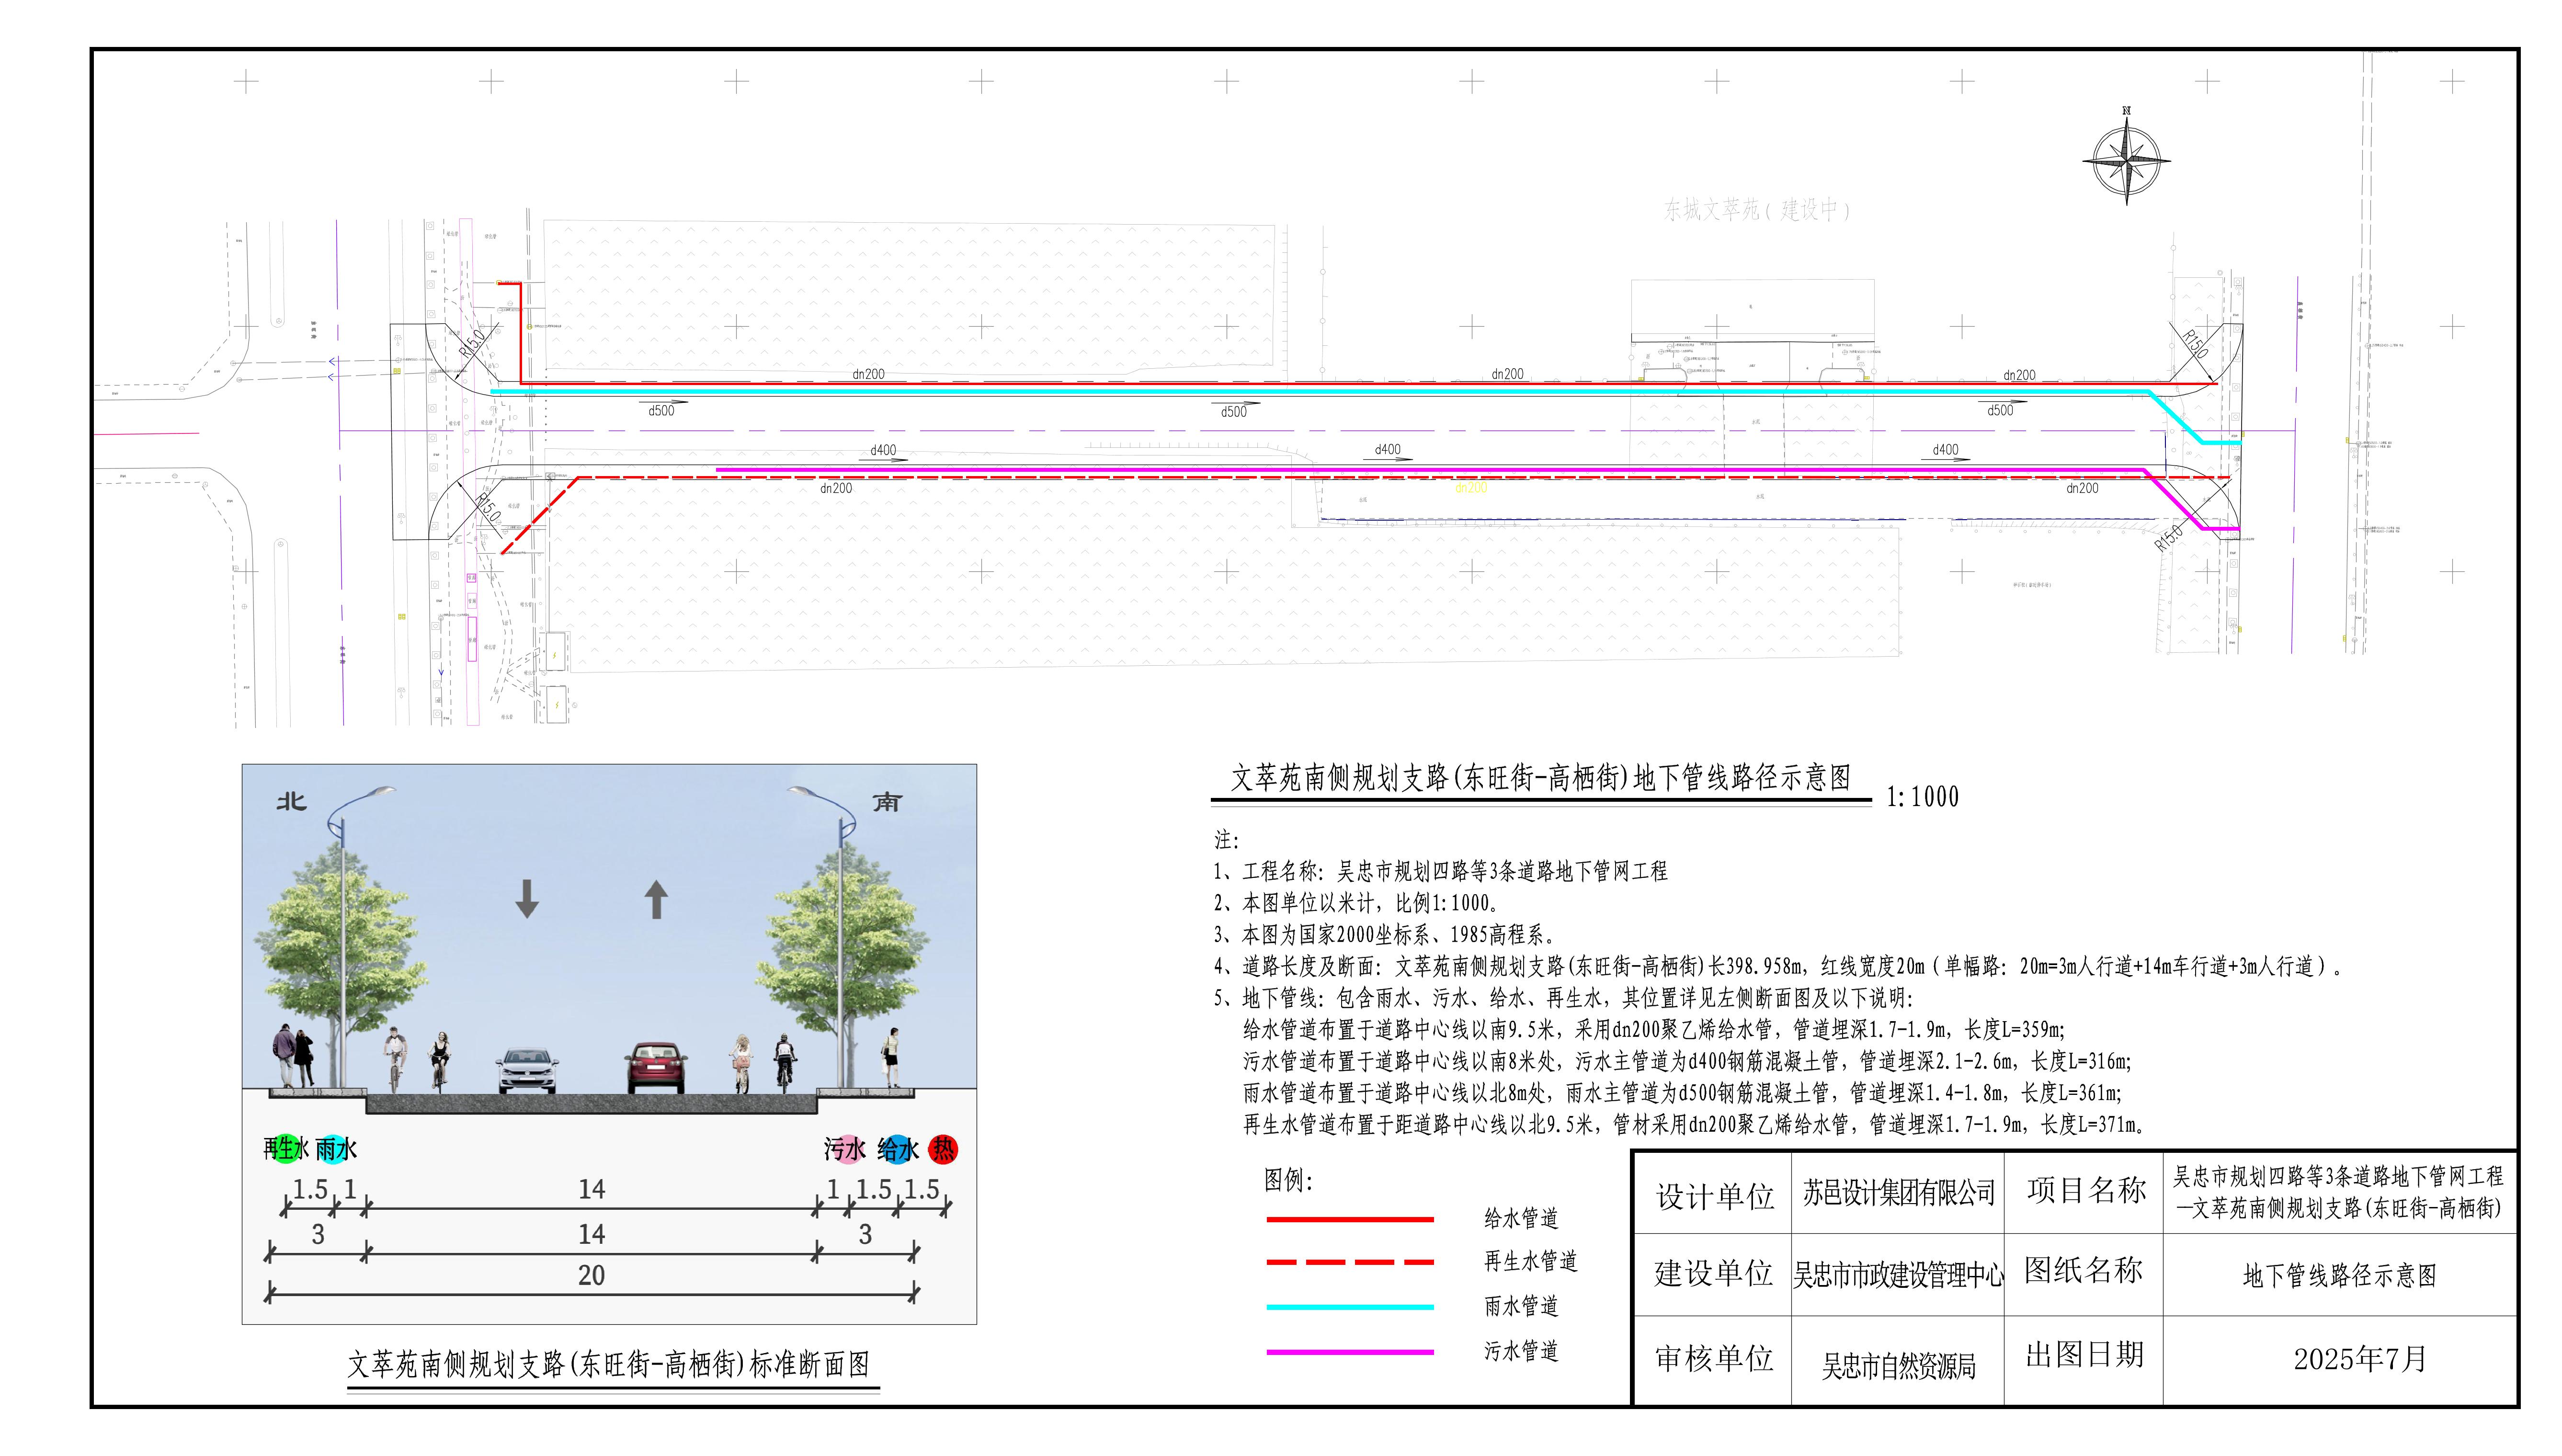
Task: Select the red car in the cross-section
Action: (656, 1067)
